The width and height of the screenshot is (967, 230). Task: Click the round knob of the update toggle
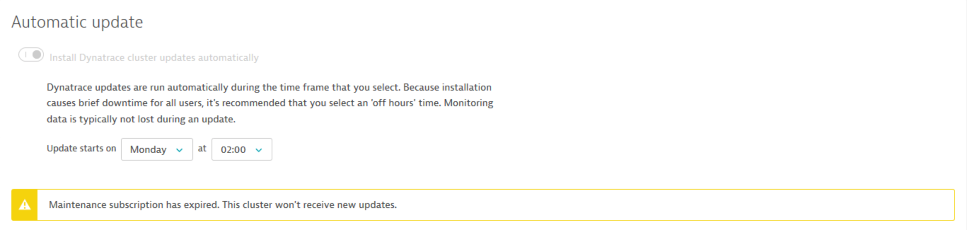click(x=37, y=55)
